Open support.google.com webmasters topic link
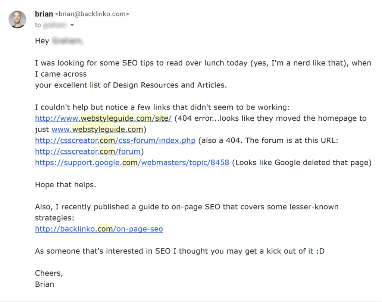The image size is (382, 302). 132,163
